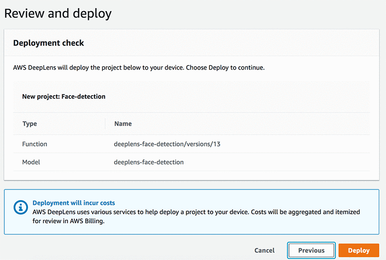Screen dimensions: 386x260
Task: Click the Type column header
Action: (30, 124)
